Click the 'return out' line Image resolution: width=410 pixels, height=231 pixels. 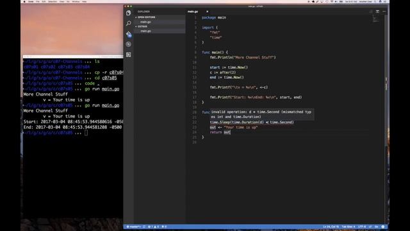(x=220, y=132)
